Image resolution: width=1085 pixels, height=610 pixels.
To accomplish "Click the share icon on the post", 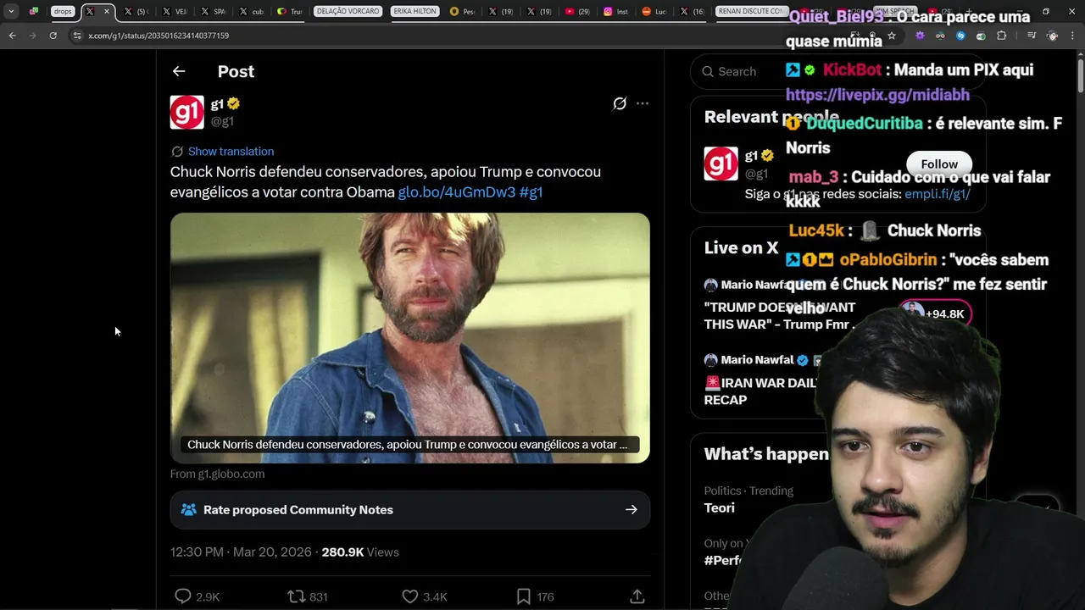I will tap(637, 596).
